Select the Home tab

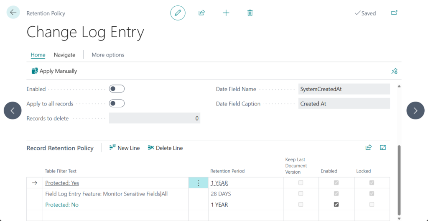click(x=38, y=55)
